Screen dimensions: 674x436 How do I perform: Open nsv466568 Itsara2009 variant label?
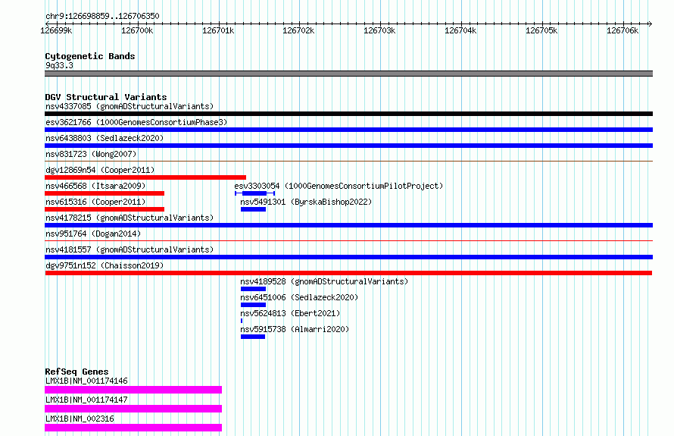pyautogui.click(x=95, y=186)
